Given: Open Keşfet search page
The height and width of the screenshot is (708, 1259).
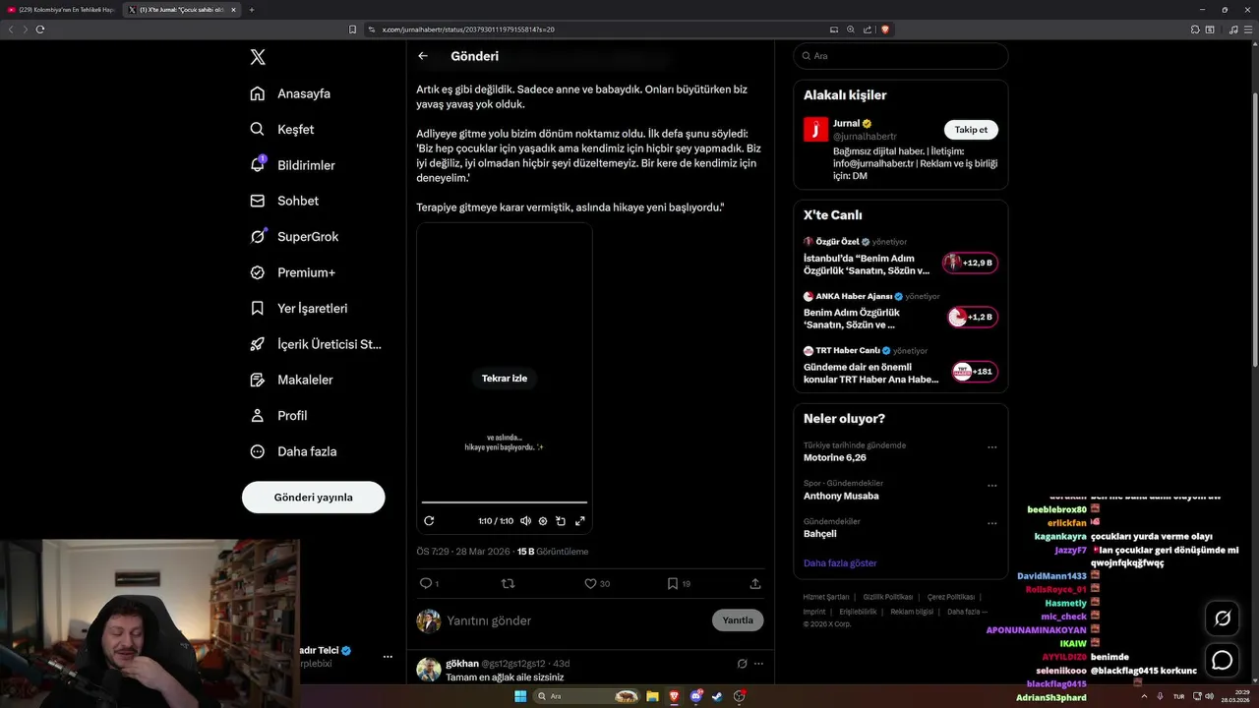Looking at the screenshot, I should point(282,129).
